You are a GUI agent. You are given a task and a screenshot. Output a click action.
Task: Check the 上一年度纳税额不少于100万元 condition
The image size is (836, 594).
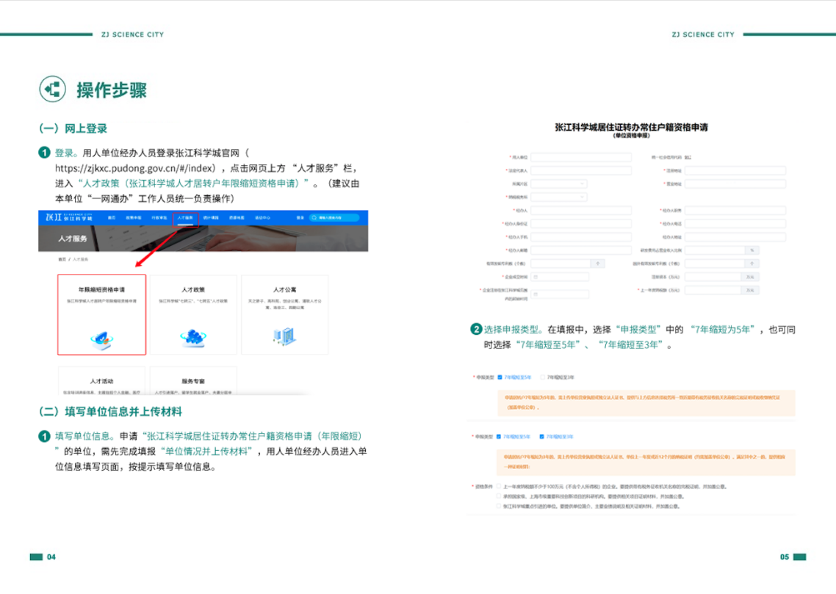pos(499,486)
